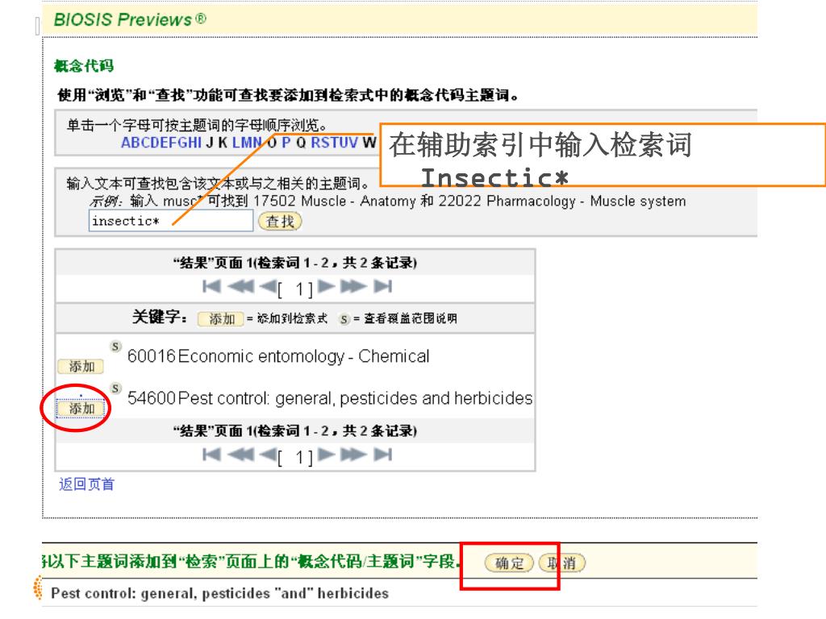
Task: Go to previous page in upper results pager
Action: [269, 286]
